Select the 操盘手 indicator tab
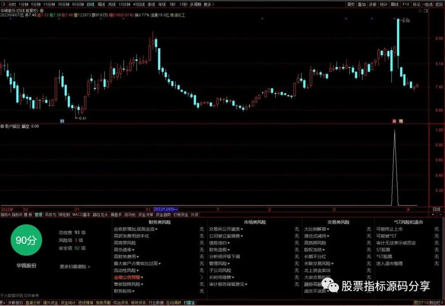Screen dimensions: 445x306 [116, 215]
